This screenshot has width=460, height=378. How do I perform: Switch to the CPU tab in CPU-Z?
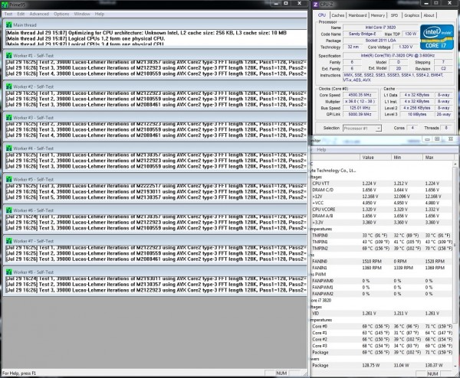[x=322, y=15]
